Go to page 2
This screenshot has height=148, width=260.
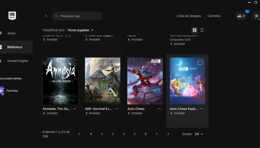point(102,134)
